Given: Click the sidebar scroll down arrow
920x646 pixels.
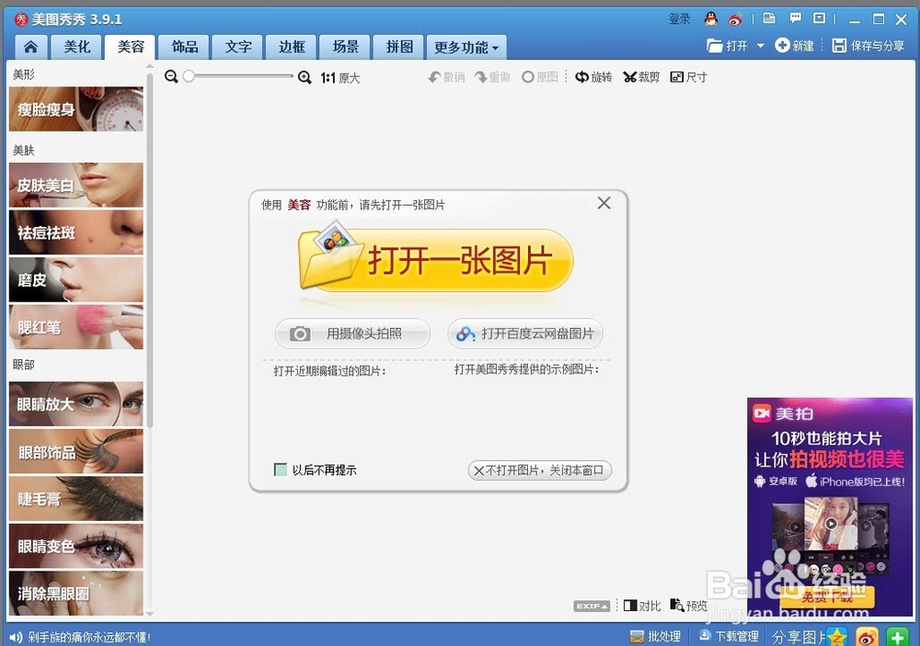Looking at the screenshot, I should coord(150,615).
